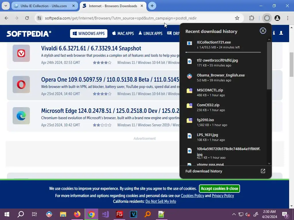Open the Chrome three-dot menu
294x220 pixels.
click(x=288, y=18)
